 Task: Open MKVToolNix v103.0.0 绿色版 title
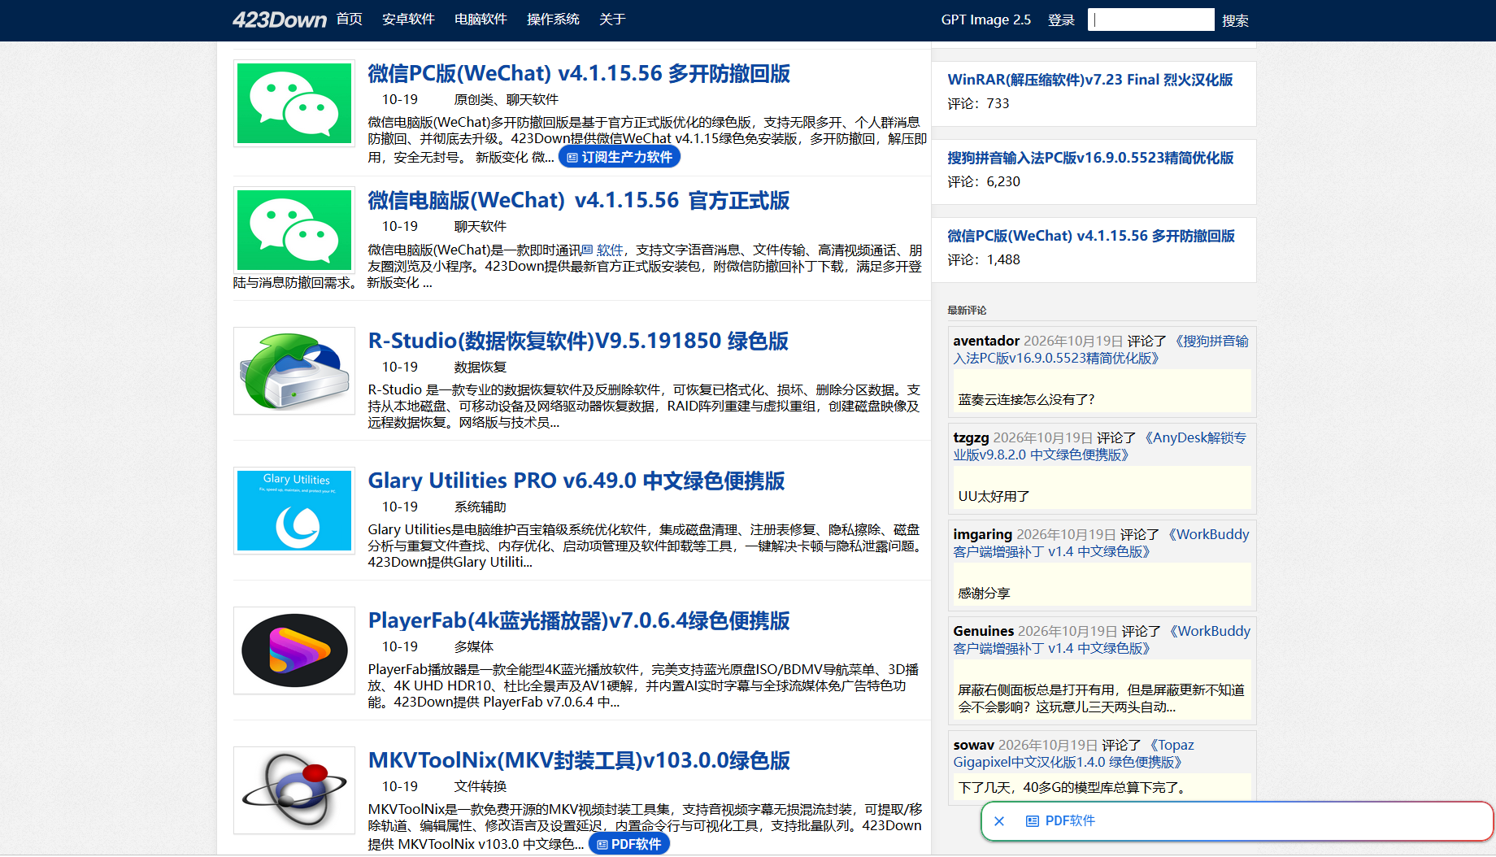click(579, 760)
